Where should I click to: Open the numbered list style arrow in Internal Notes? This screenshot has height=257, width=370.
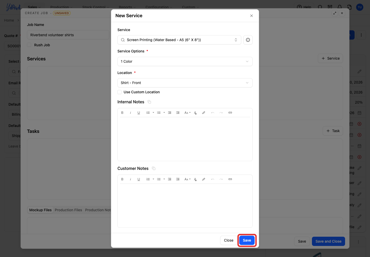153,113
